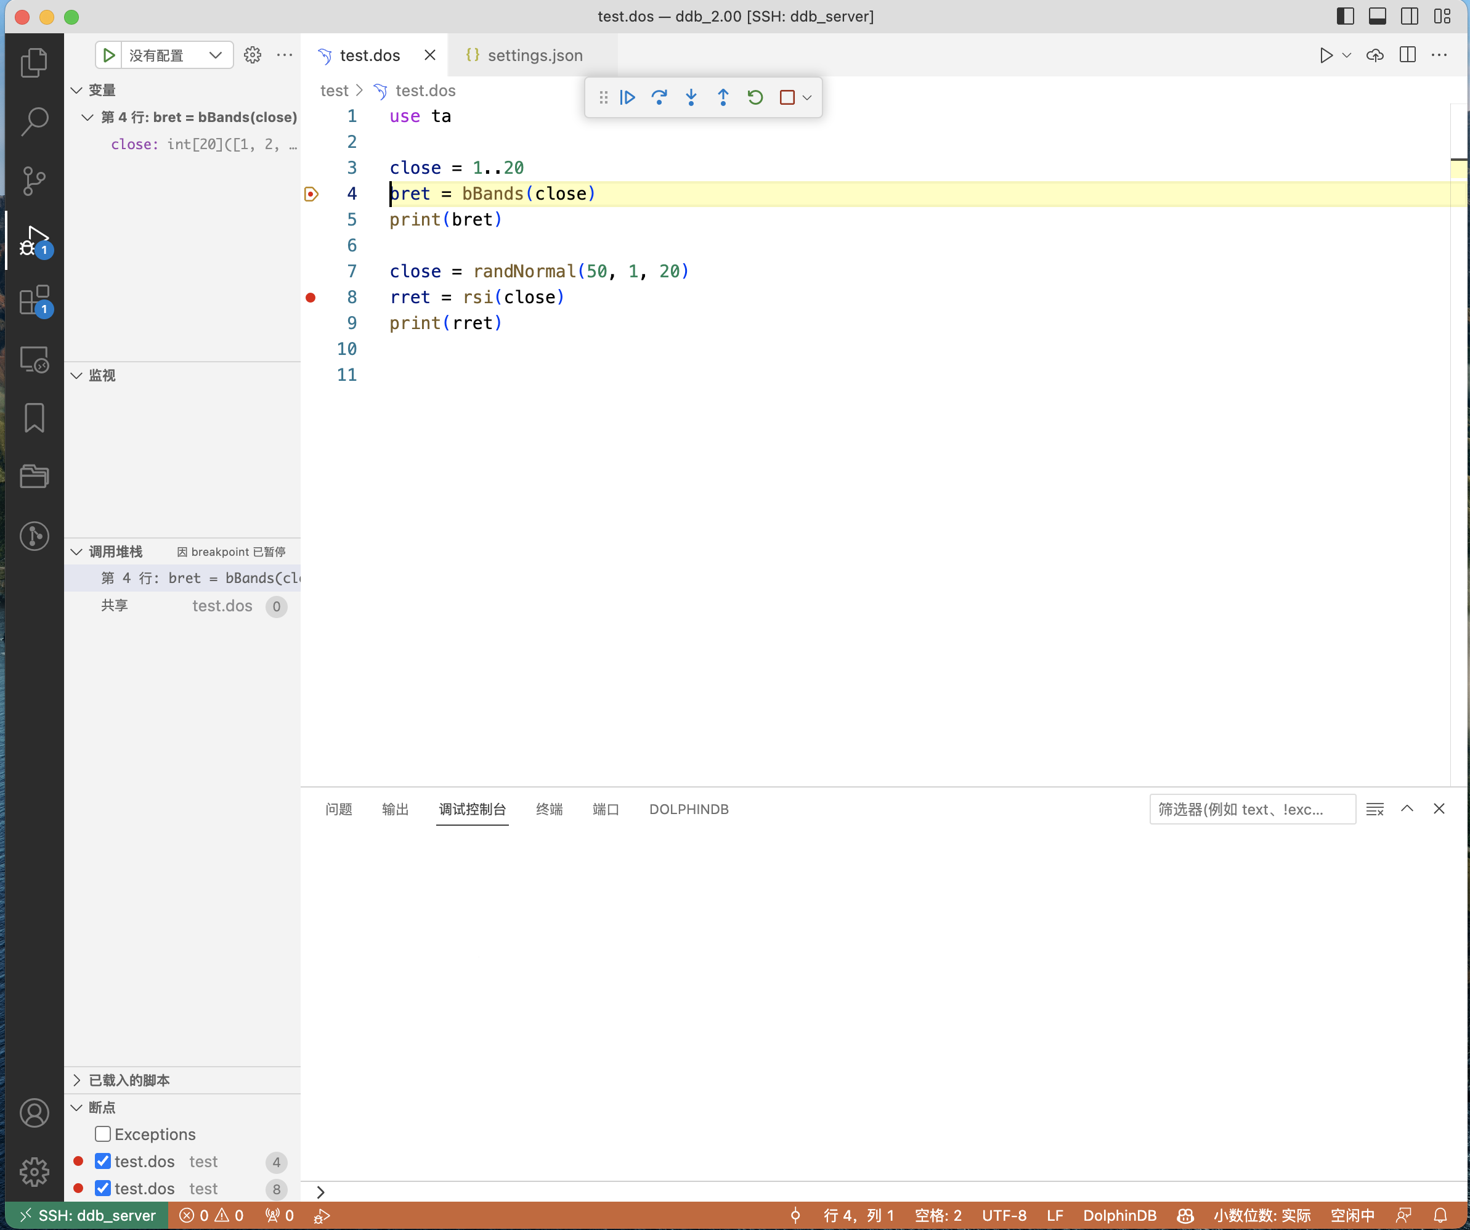Open launch.json via the gear icon
This screenshot has width=1470, height=1230.
pyautogui.click(x=252, y=55)
